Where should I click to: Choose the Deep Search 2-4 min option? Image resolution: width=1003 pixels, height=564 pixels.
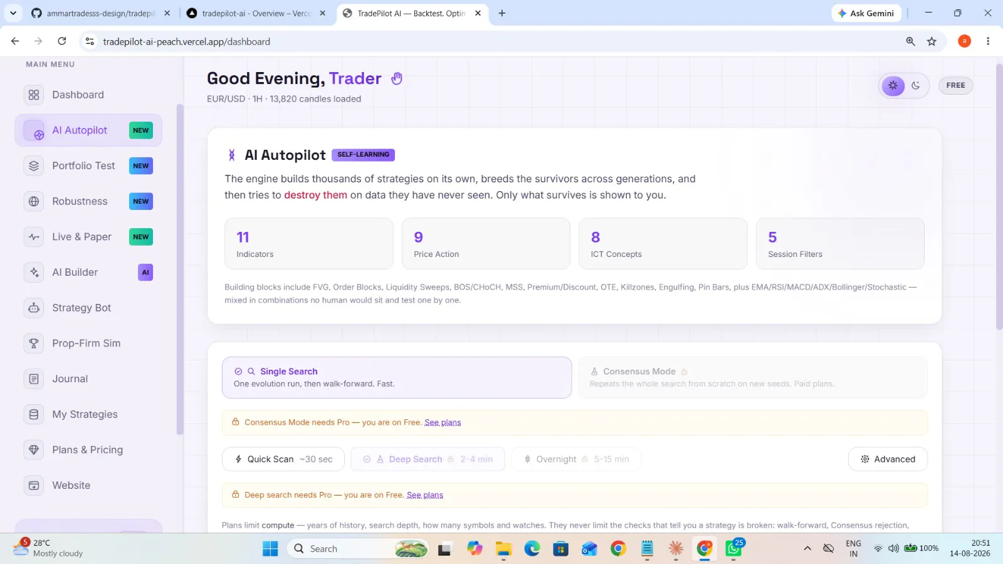(x=428, y=459)
